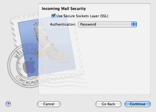Open the Authentication popup menu
The width and height of the screenshot is (156, 112).
coord(107,24)
